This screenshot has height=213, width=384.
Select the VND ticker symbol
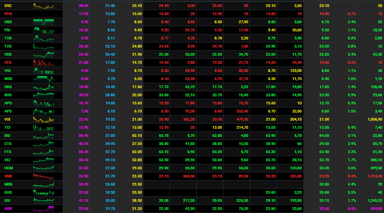pos(8,176)
